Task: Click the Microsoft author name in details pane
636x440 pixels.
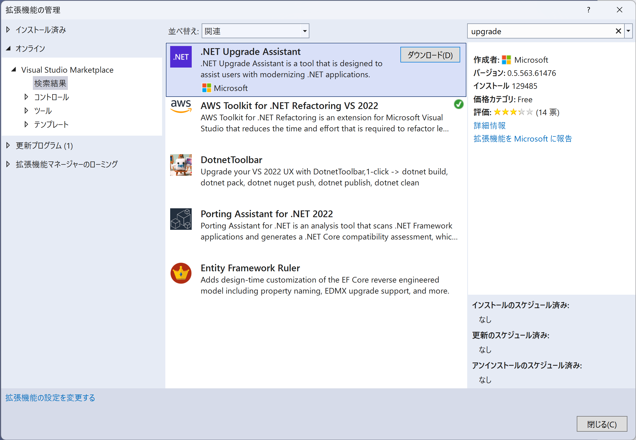Action: 531,60
